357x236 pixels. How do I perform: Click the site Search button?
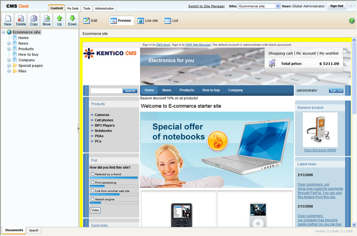130,91
